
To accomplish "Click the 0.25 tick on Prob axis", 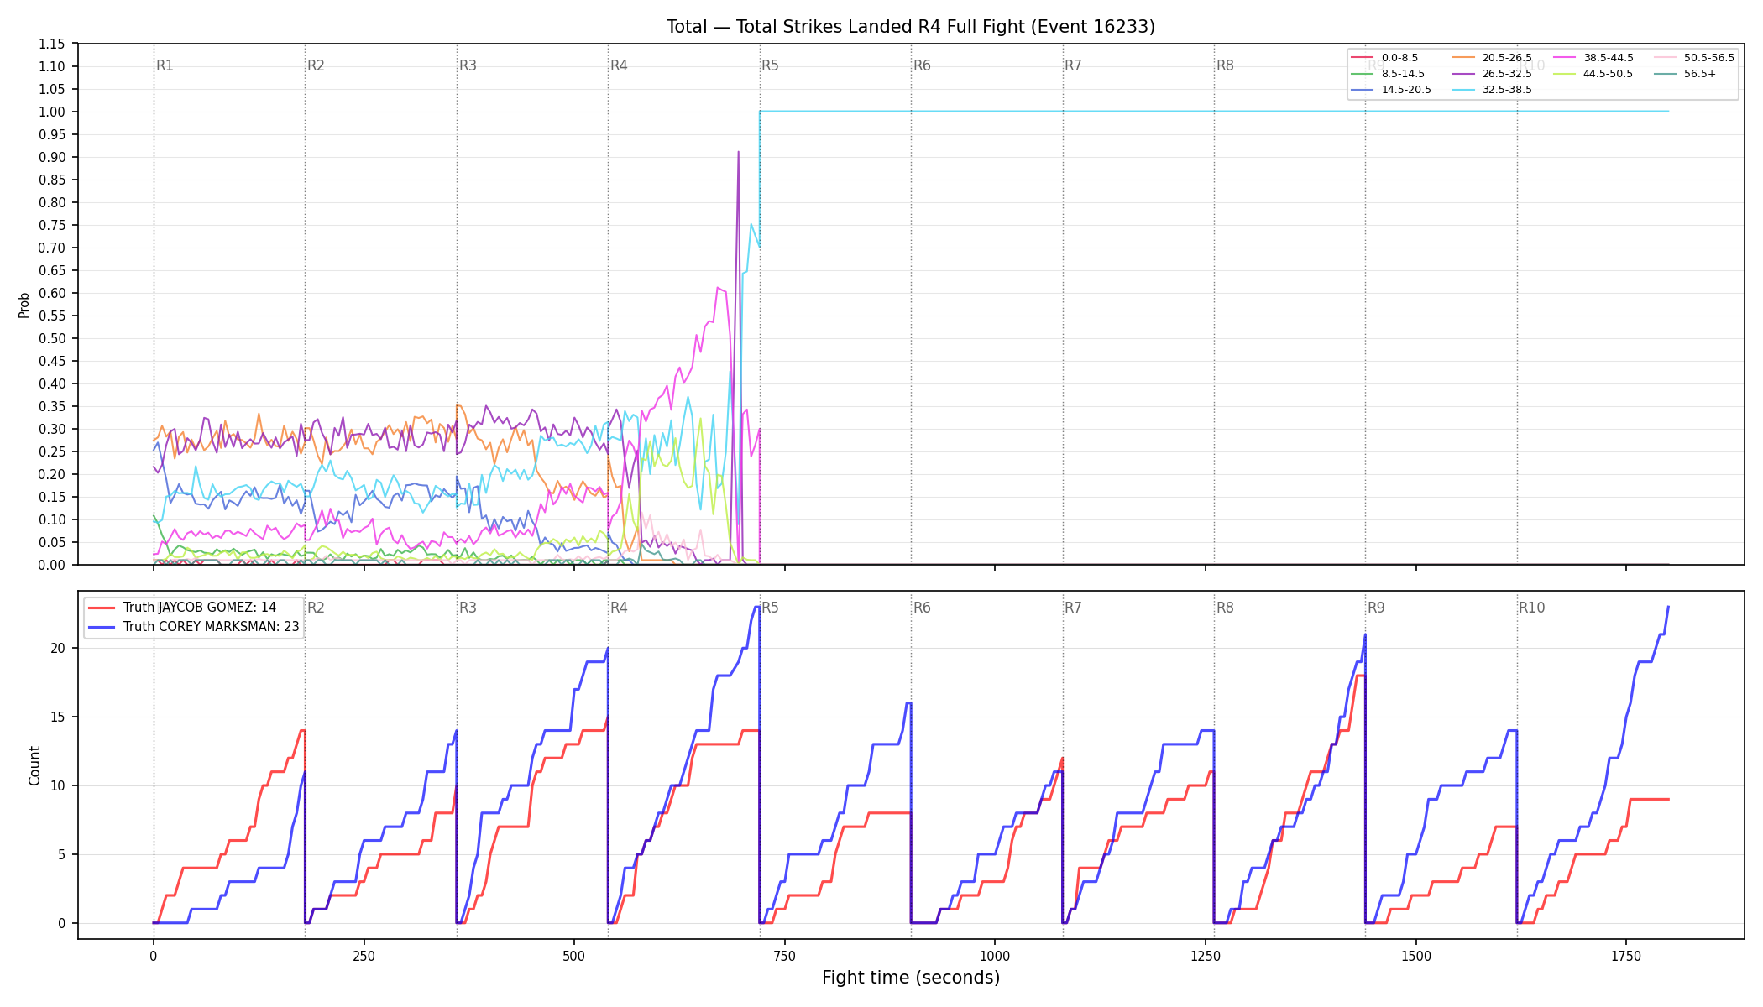I will click(51, 452).
